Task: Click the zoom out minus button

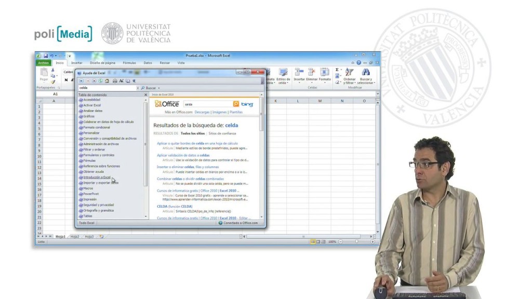Action: pyautogui.click(x=340, y=242)
